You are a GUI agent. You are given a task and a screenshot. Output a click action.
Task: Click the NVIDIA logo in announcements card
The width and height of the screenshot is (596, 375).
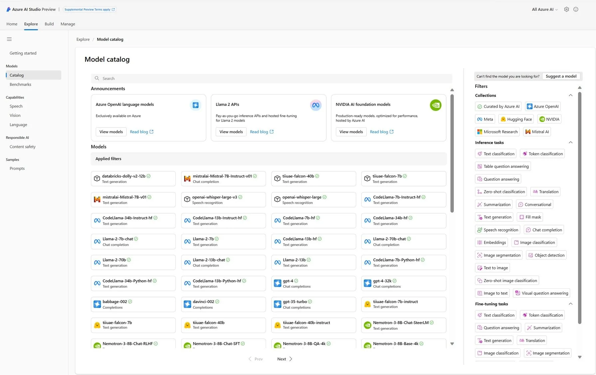(x=435, y=105)
